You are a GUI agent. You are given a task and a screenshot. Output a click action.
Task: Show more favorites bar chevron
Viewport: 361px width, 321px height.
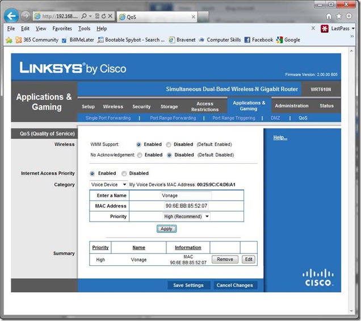click(x=352, y=36)
